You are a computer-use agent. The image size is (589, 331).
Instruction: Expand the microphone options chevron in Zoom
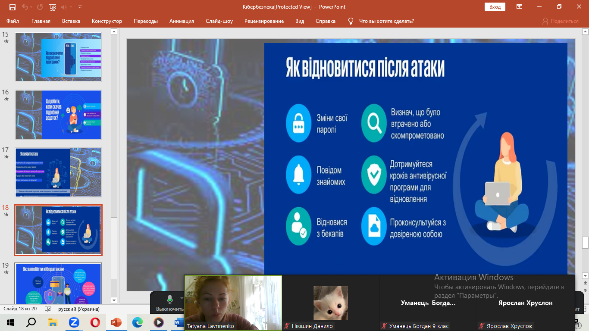[x=182, y=298]
